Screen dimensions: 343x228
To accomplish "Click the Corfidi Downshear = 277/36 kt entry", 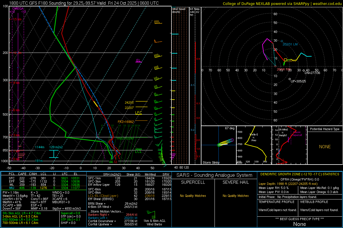I will click(113, 221).
